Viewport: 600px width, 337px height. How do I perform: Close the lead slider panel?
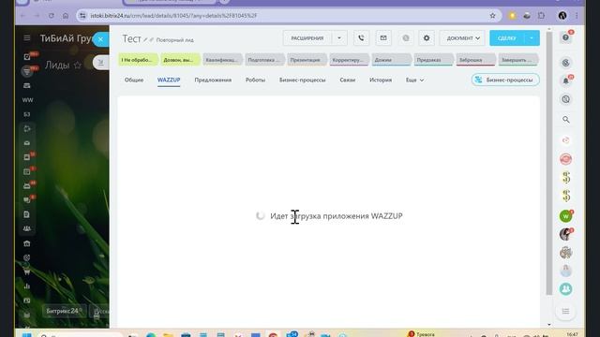(100, 39)
